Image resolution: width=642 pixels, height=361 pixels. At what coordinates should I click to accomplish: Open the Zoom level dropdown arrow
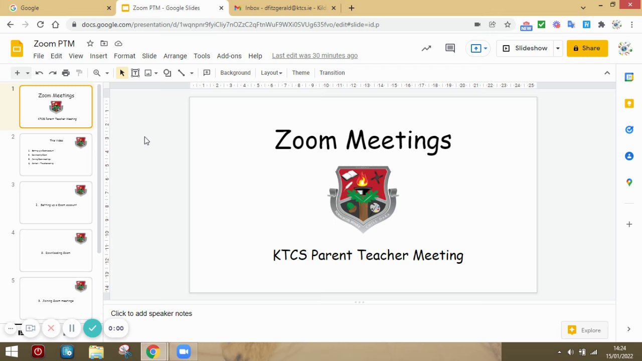[x=107, y=73]
